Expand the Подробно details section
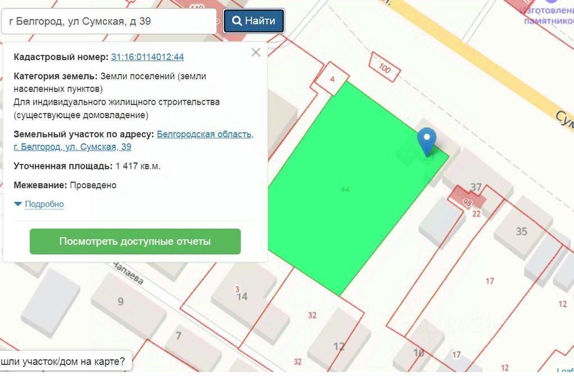This screenshot has width=574, height=376. click(39, 204)
